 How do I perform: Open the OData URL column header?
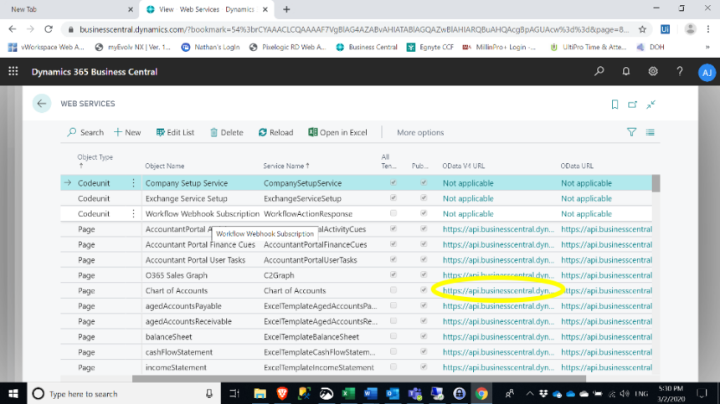pos(577,166)
